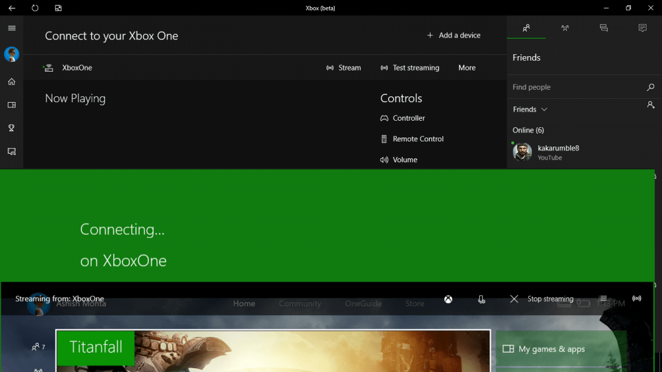Open the More options for XboxOne
Viewport: 662px width, 372px height.
click(x=467, y=68)
